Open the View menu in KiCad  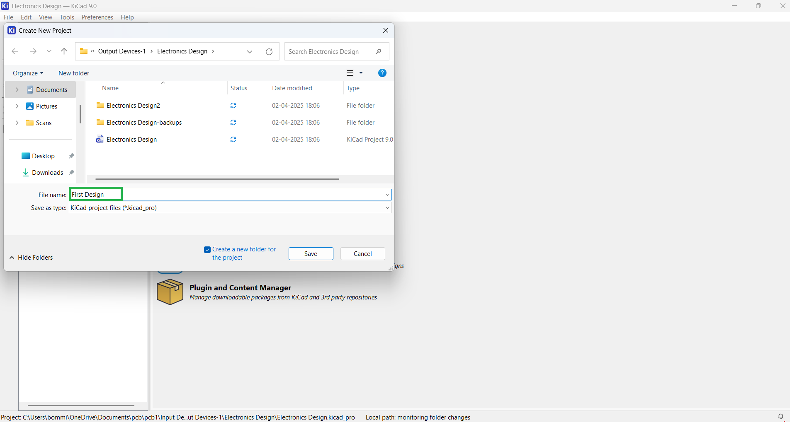click(46, 17)
